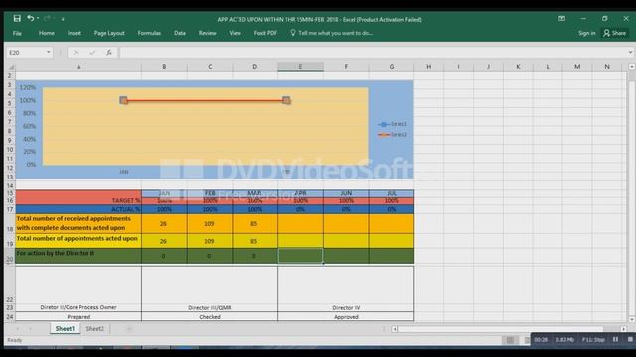Open Ribbon Display Options
Screen dimensions: 636x357
(561, 19)
